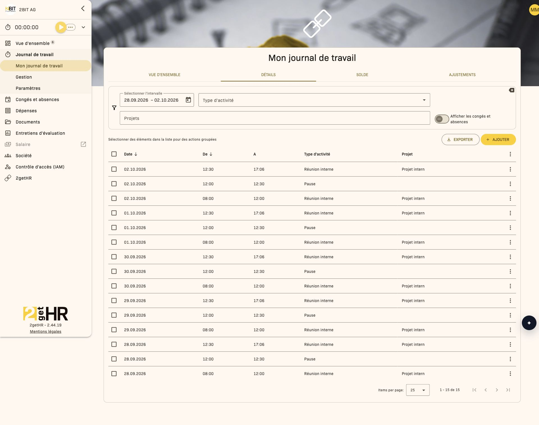Go to first page arrow
This screenshot has width=539, height=425.
pos(474,390)
